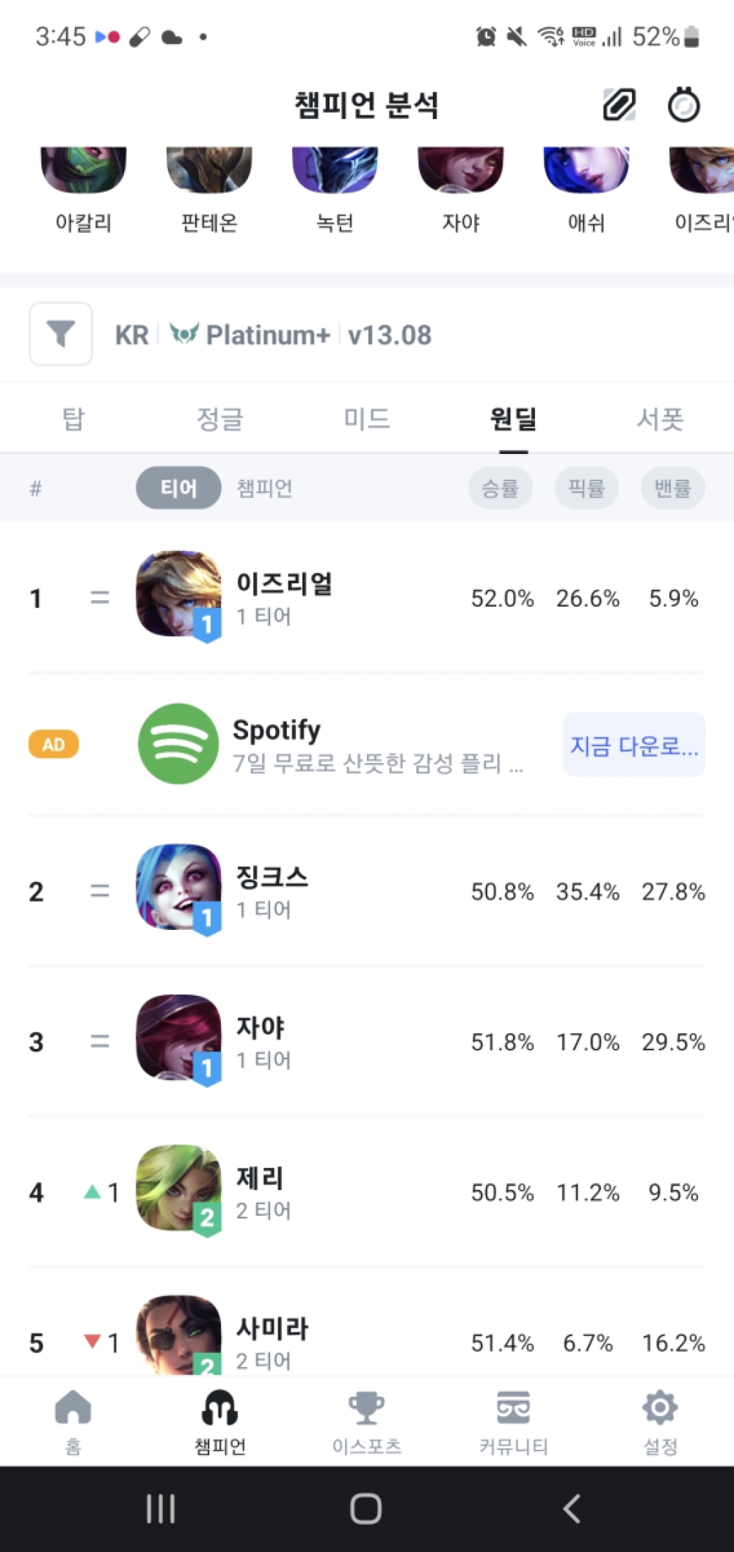Toggle sort by 픽률 (pick rate)
The image size is (734, 1552).
pos(586,488)
